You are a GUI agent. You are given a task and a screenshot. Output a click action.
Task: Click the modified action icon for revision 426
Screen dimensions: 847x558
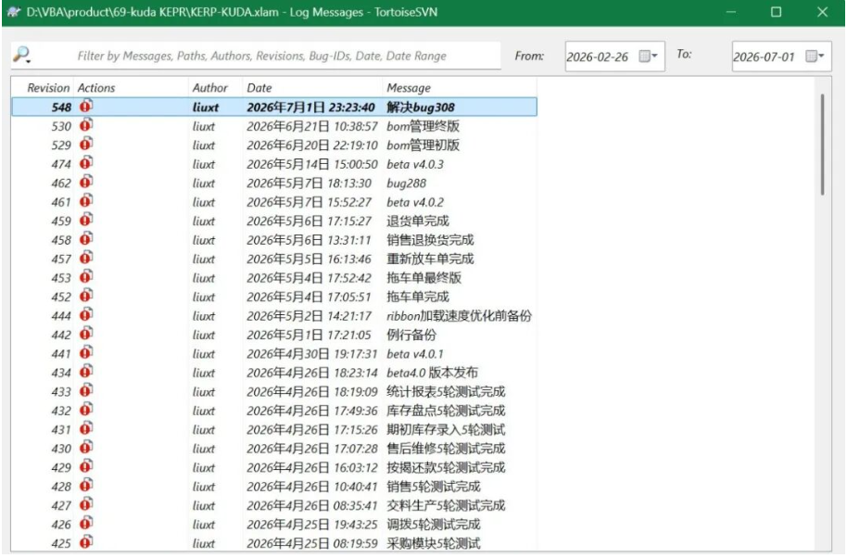tap(86, 523)
